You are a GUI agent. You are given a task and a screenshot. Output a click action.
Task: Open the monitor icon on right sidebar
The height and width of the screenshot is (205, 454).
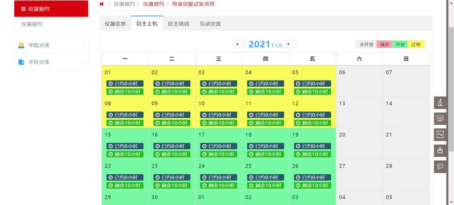(x=440, y=119)
